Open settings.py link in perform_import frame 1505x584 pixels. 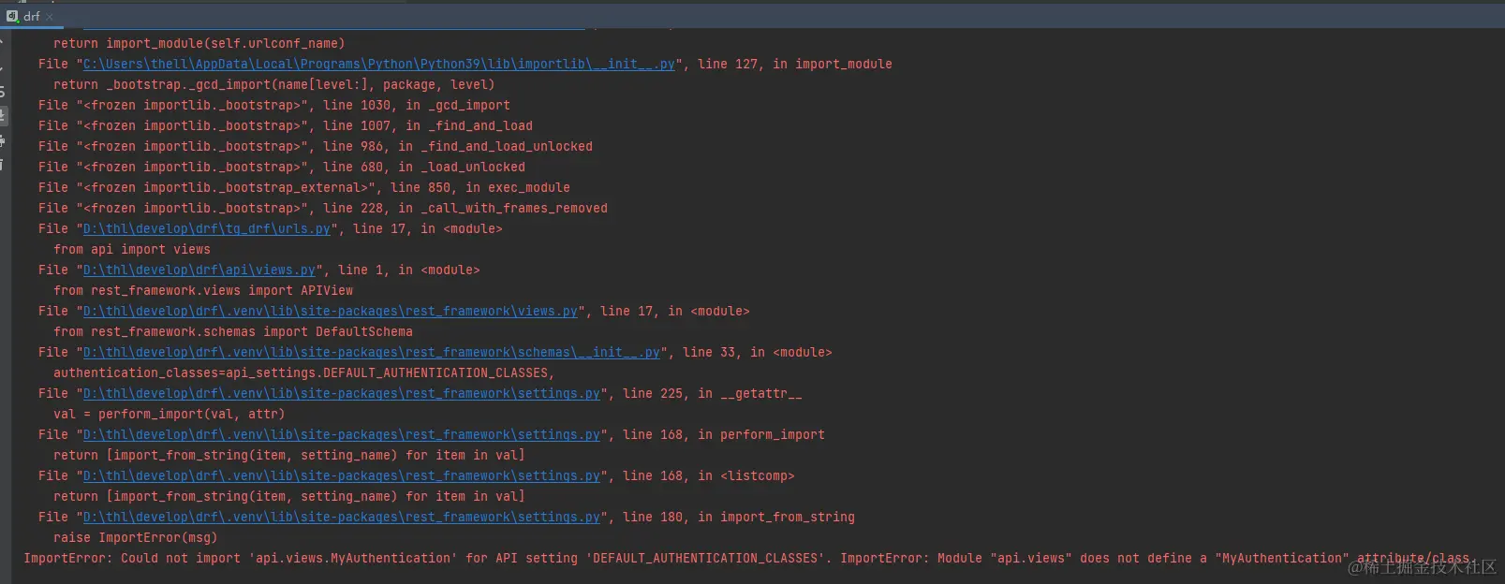[x=341, y=434]
